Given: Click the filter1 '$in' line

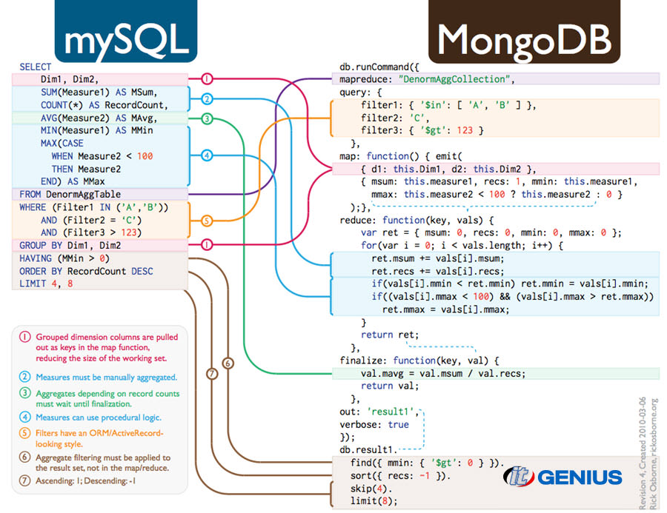Looking at the screenshot, I should pyautogui.click(x=449, y=105).
